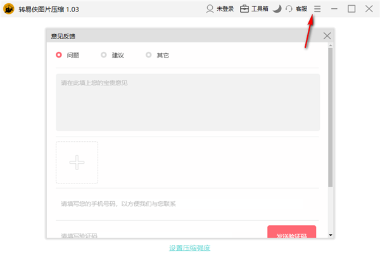This screenshot has height=267, width=380.
Task: Close the 转易侠图片压缩 window
Action: (x=369, y=9)
